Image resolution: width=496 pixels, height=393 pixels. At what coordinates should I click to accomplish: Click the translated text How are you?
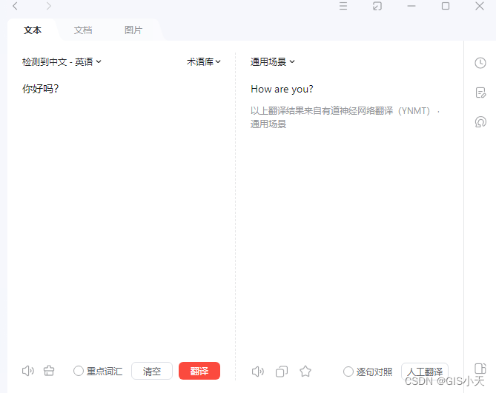click(x=282, y=89)
